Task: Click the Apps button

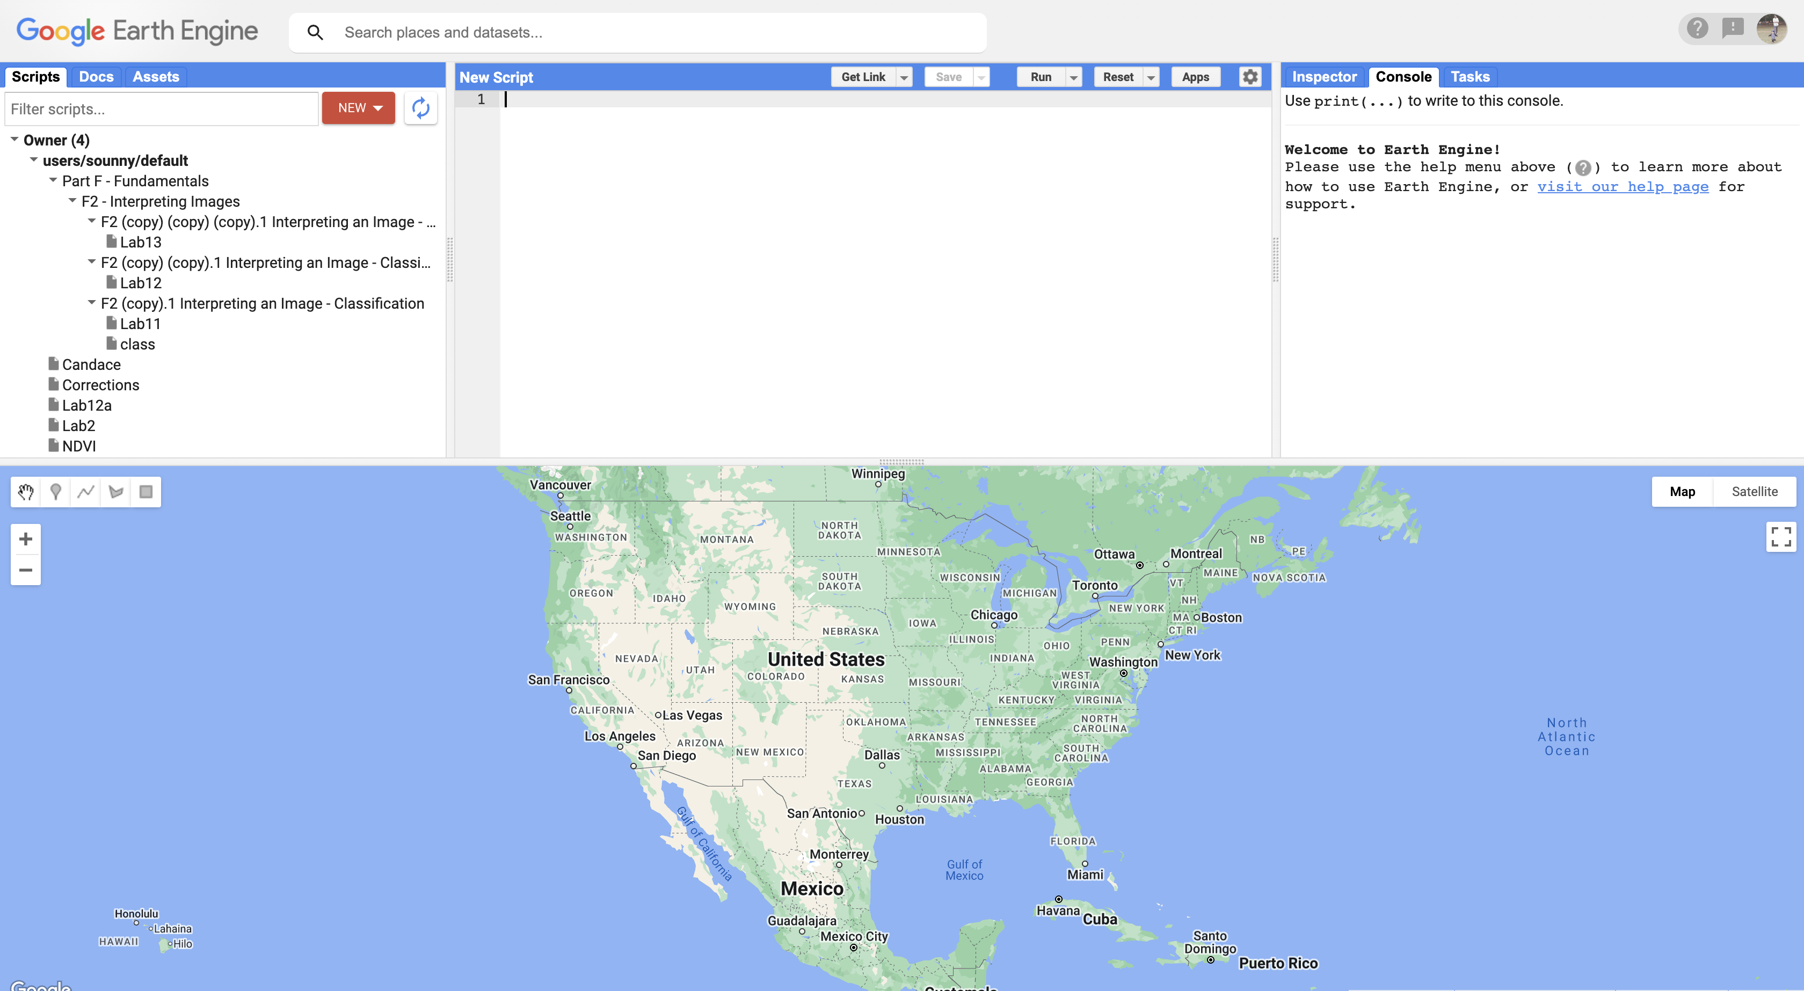Action: pos(1195,76)
